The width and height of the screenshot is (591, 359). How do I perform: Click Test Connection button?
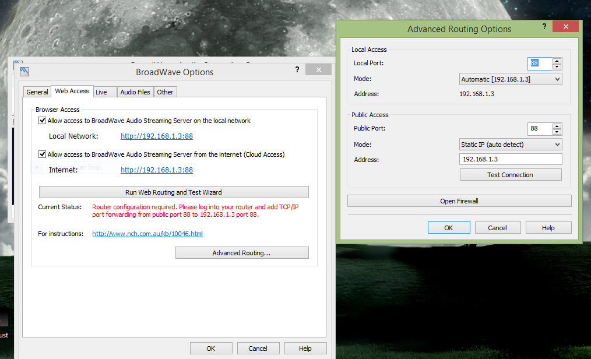tap(511, 175)
